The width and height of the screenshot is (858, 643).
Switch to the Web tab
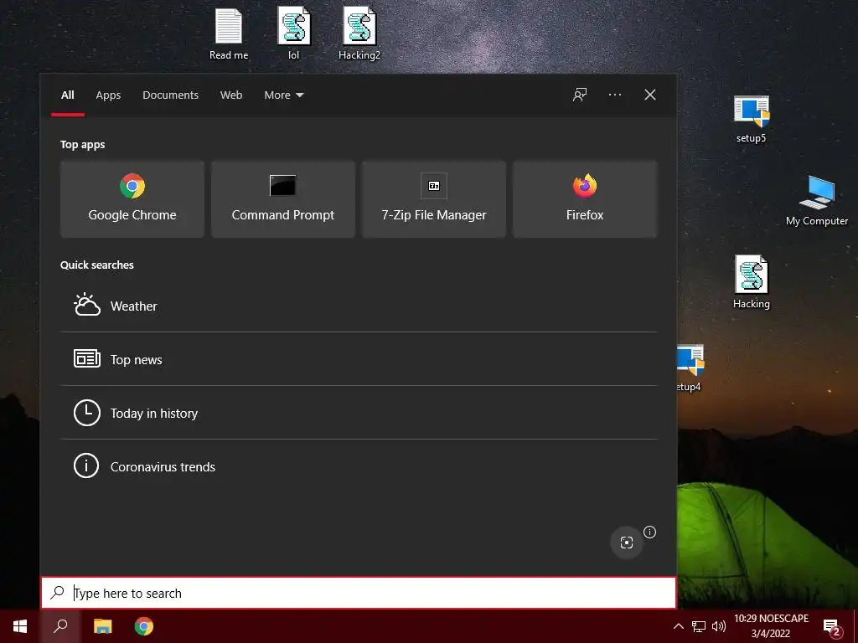(231, 95)
